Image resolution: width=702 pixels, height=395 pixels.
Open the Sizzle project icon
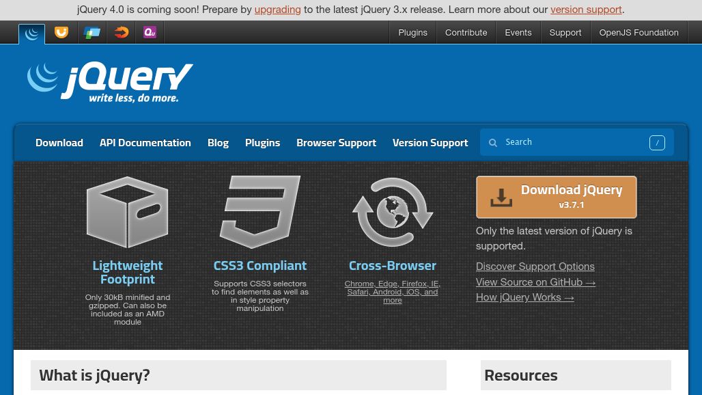point(121,32)
